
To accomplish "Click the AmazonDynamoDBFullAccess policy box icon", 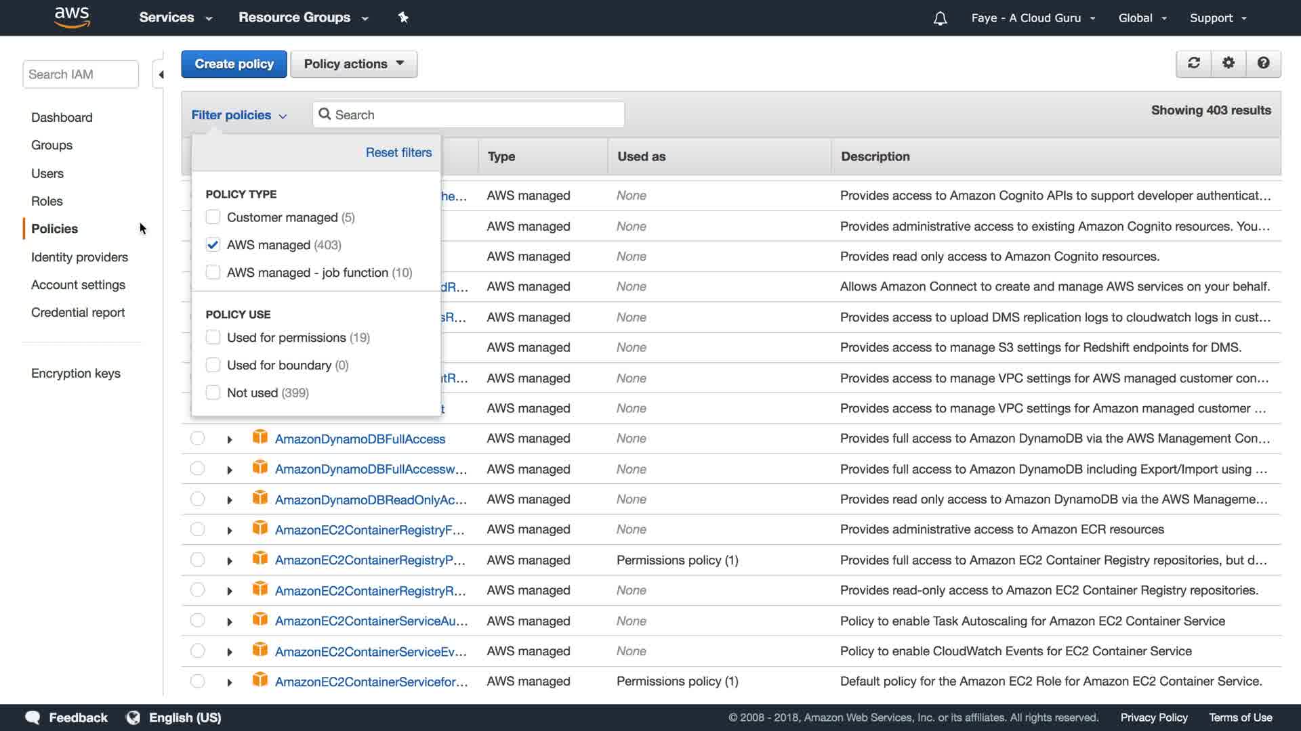I will (260, 437).
